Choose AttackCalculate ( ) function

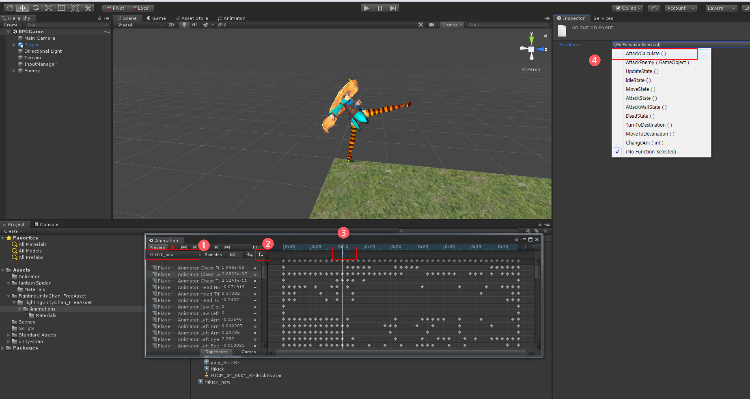662,54
